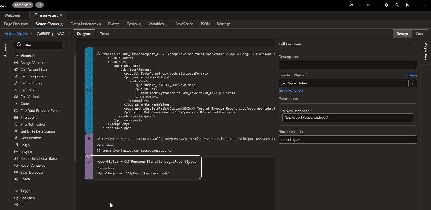Select the Fire Data Provider Event icon
This screenshot has height=210, width=431.
pos(16,111)
